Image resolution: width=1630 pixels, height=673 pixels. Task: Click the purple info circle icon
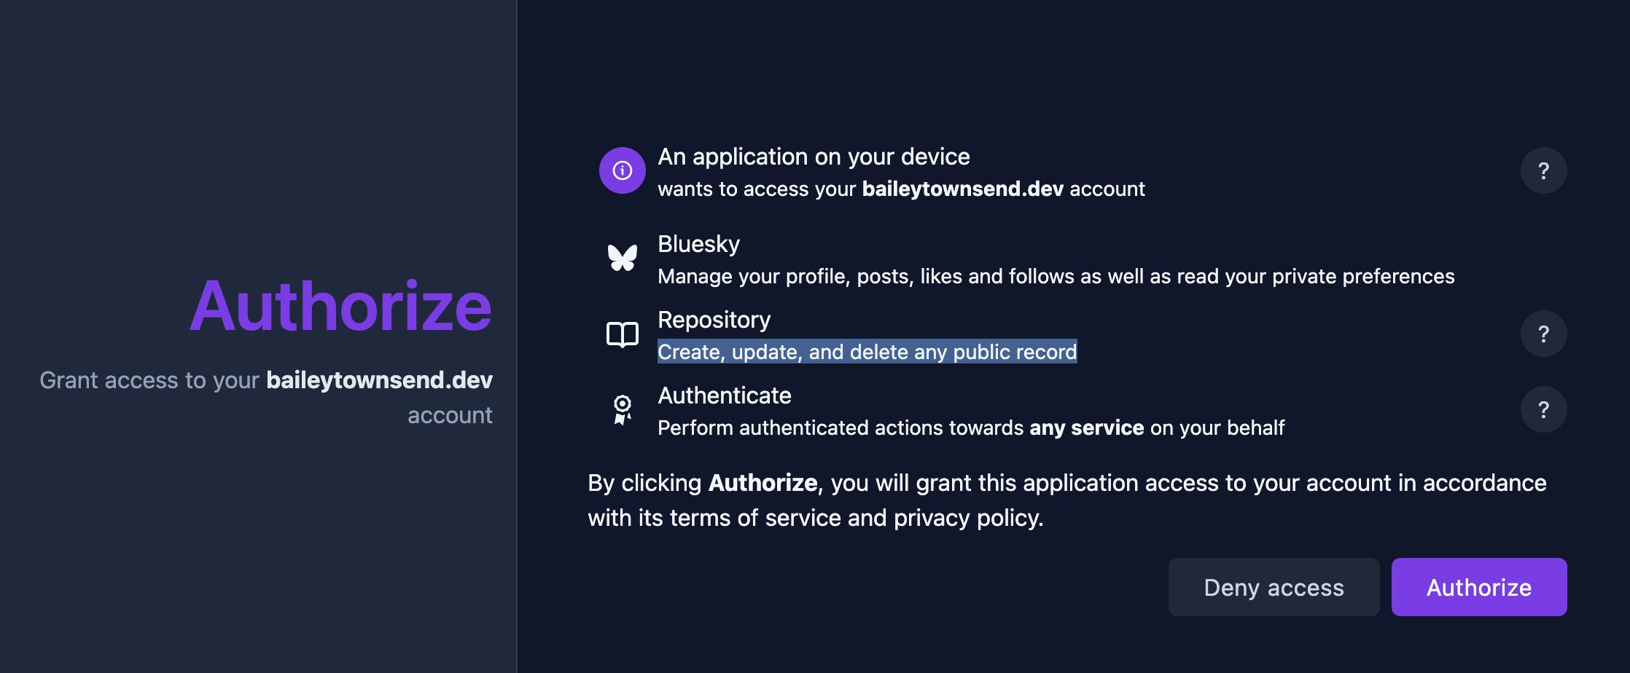point(622,170)
